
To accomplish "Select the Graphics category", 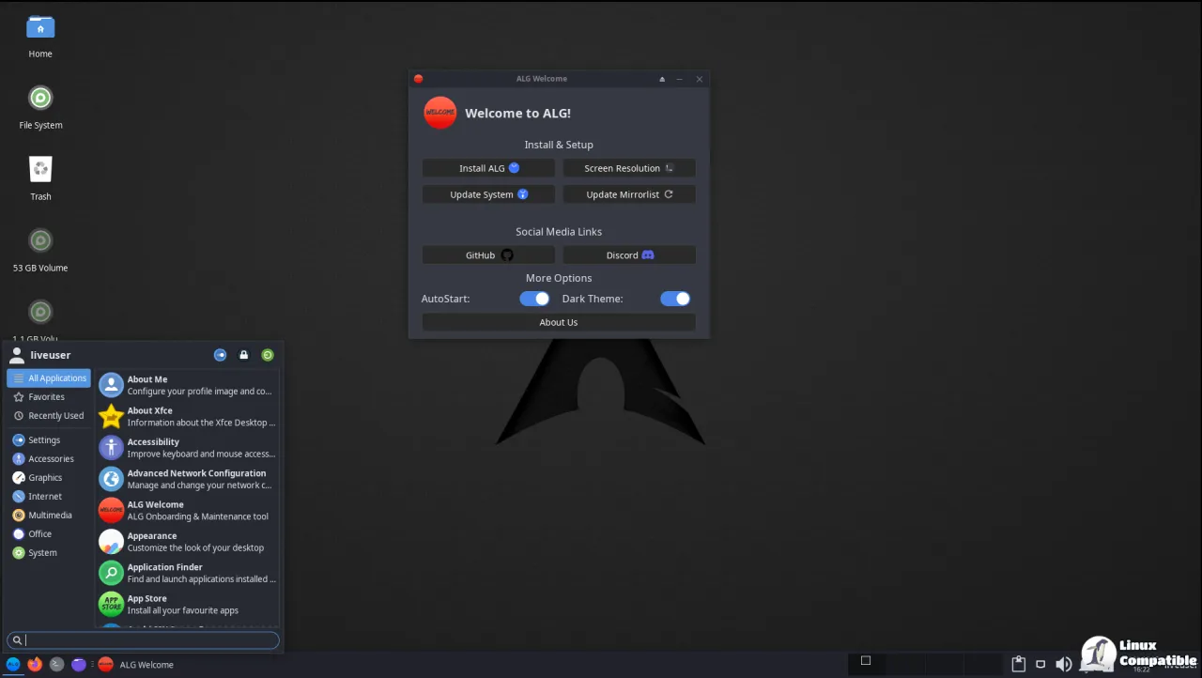I will (x=49, y=478).
